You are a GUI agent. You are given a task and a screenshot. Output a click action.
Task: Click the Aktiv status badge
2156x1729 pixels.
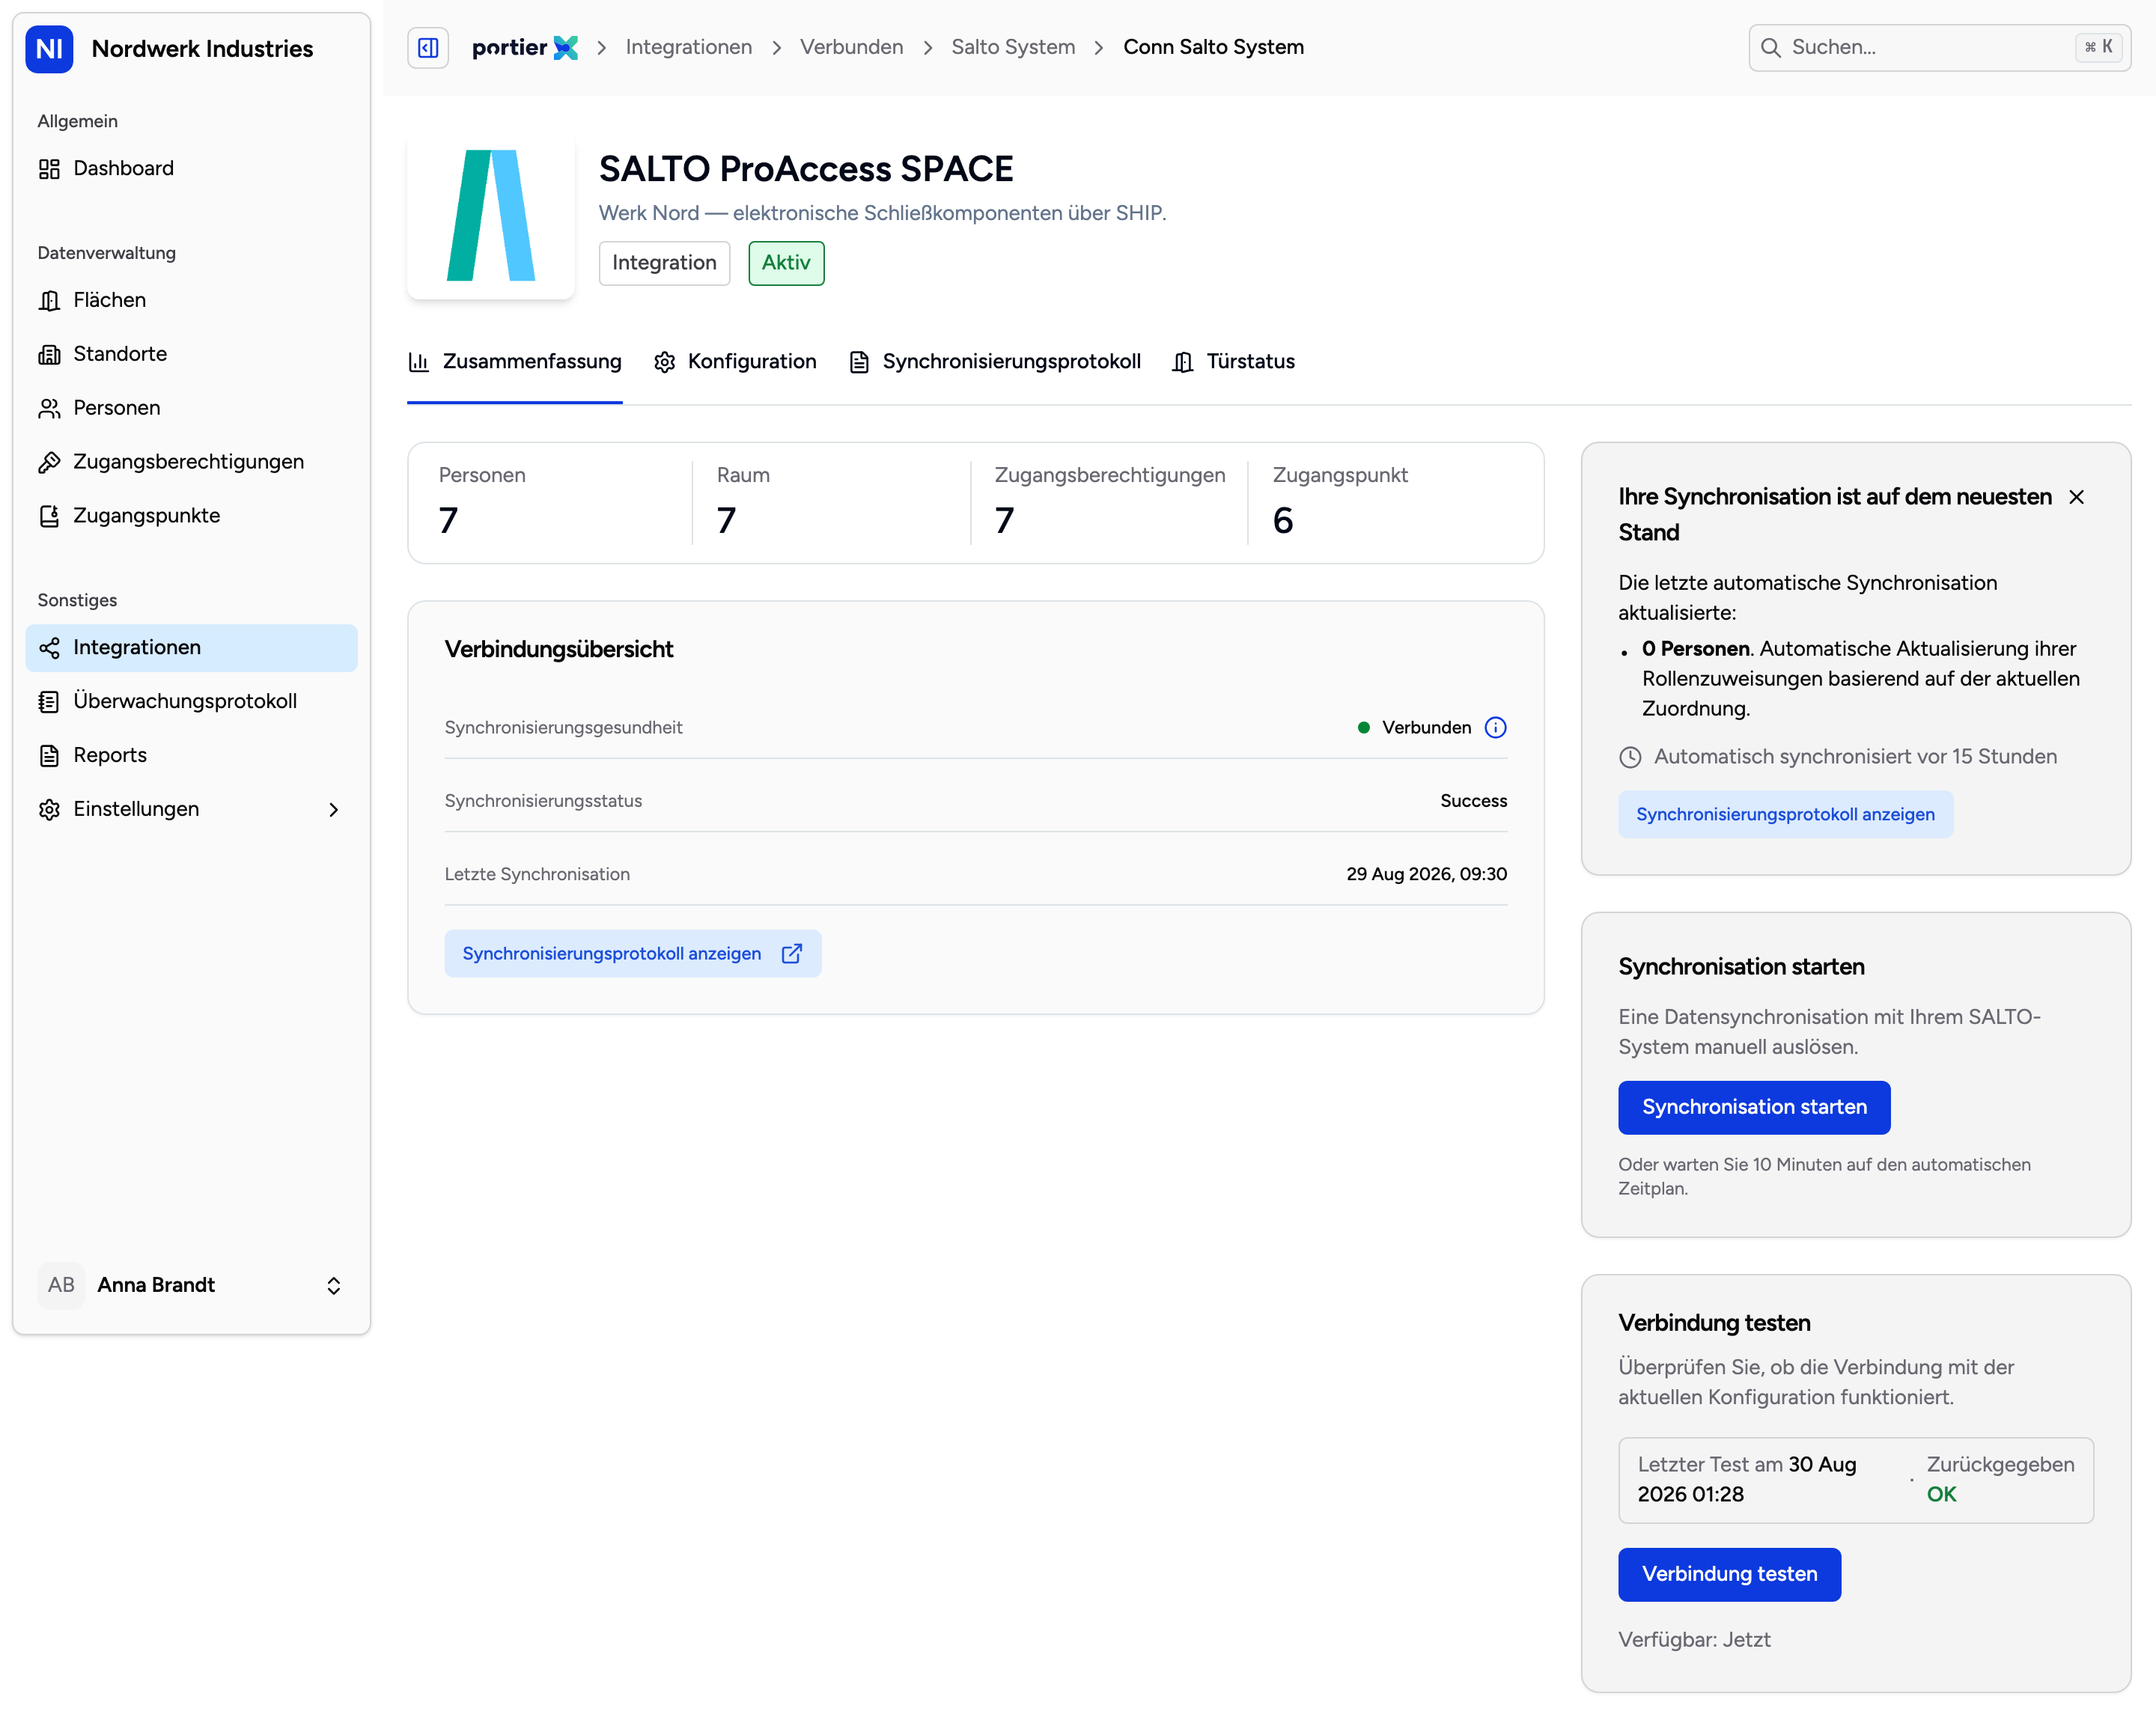click(x=787, y=263)
